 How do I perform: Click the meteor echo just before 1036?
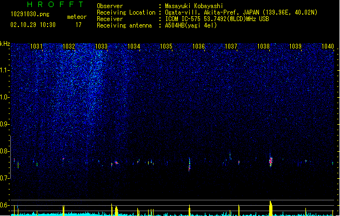pyautogui.click(x=190, y=165)
